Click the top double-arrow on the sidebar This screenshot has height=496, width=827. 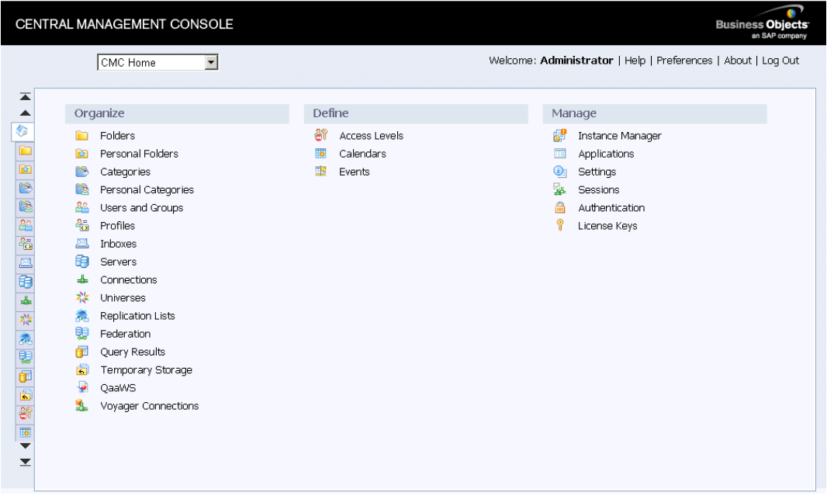click(x=25, y=95)
